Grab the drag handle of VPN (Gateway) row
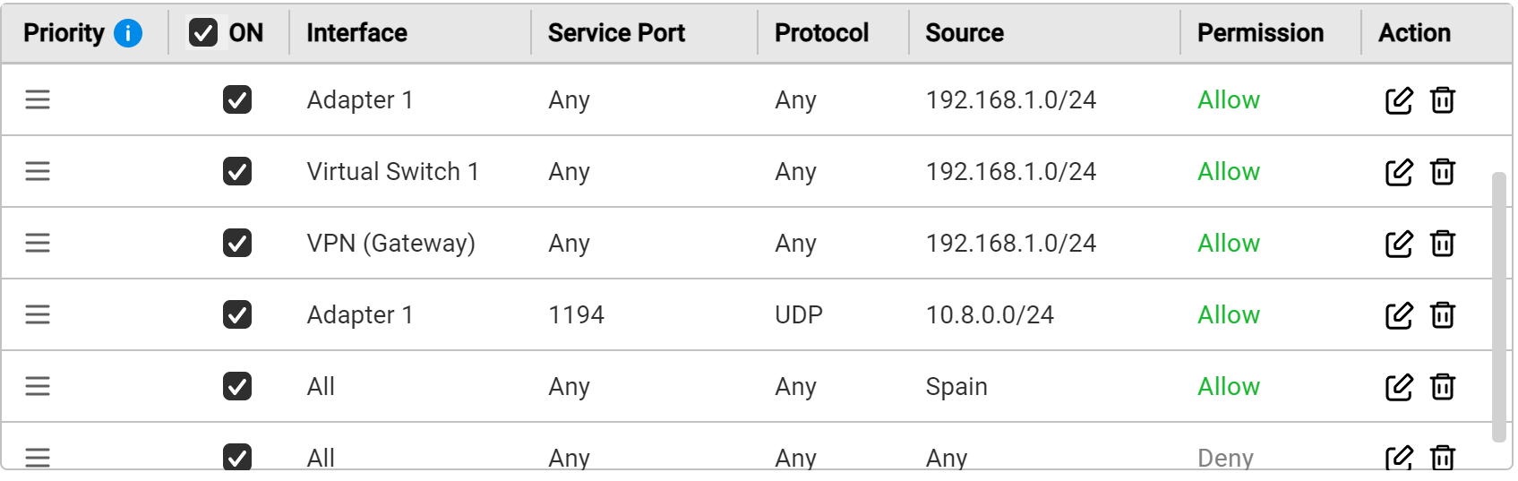This screenshot has width=1518, height=481. [38, 243]
